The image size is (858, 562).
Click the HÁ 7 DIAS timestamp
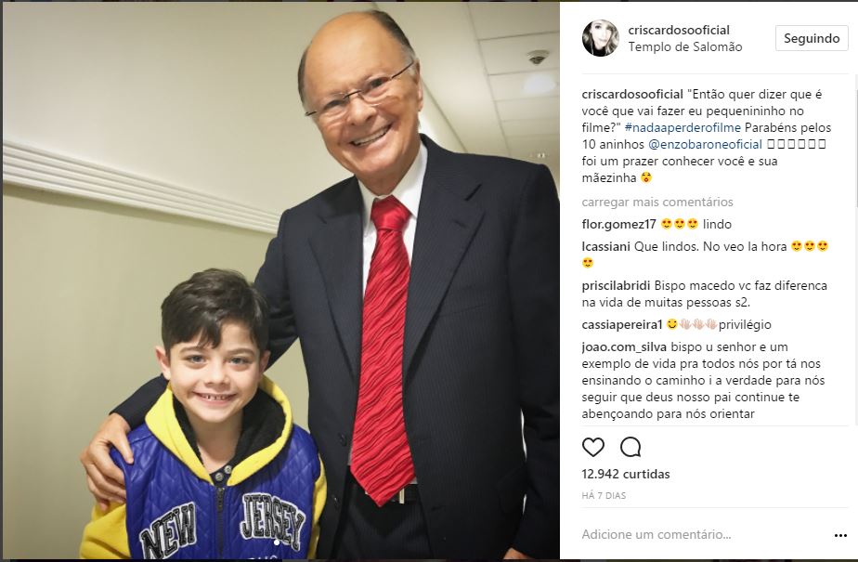point(604,496)
